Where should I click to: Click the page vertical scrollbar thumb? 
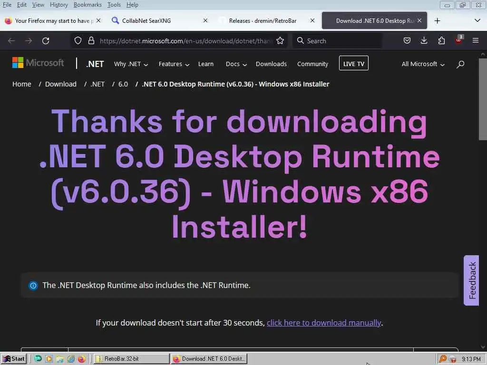pyautogui.click(x=482, y=99)
